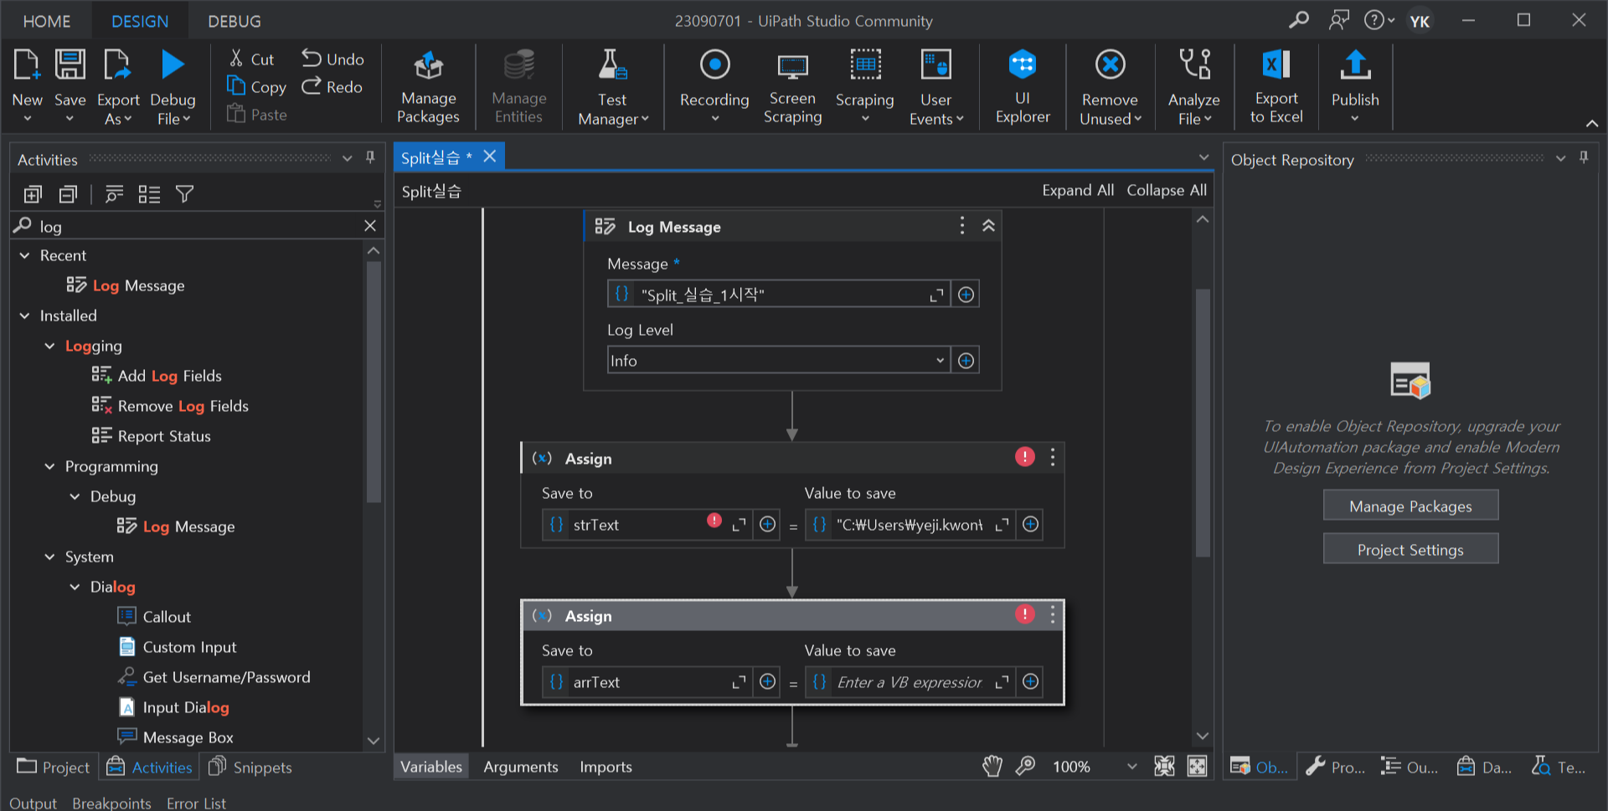Switch to the HOME tab

47,21
